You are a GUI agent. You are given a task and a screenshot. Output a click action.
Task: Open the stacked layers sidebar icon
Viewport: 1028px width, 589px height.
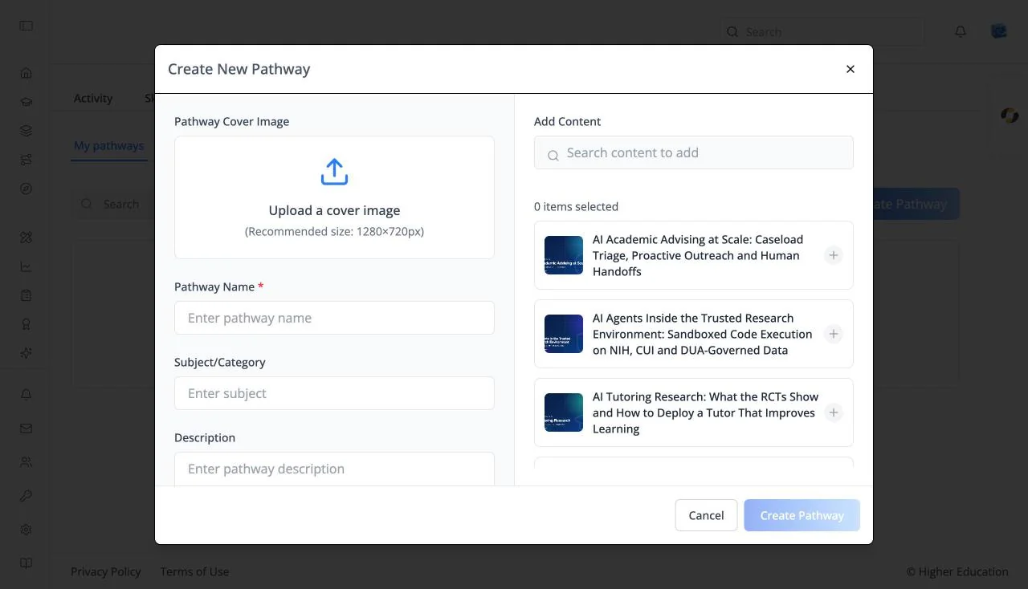[x=27, y=131]
